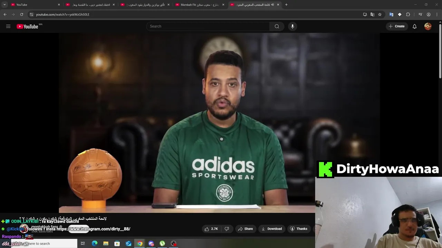Open the Google Translate extension icon
The height and width of the screenshot is (248, 442).
[x=391, y=14]
